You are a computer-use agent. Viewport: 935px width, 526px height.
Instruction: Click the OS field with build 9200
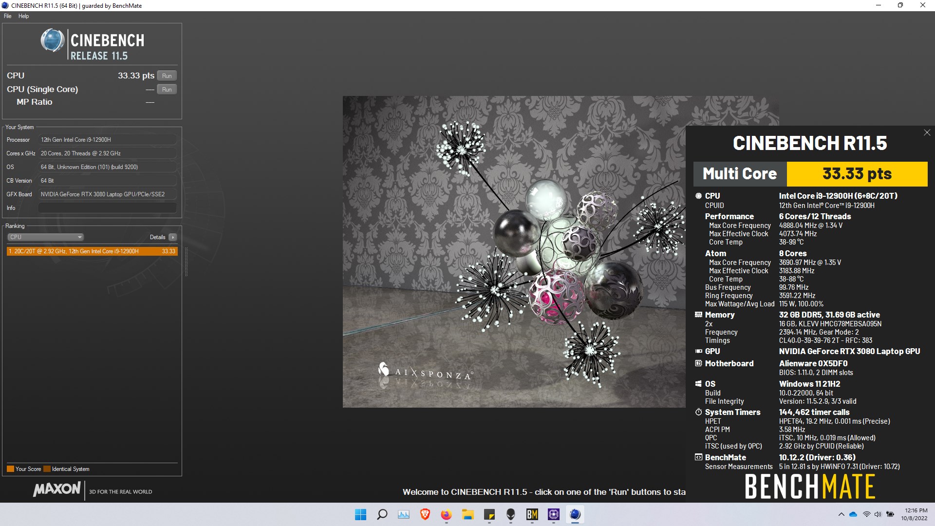pyautogui.click(x=108, y=167)
